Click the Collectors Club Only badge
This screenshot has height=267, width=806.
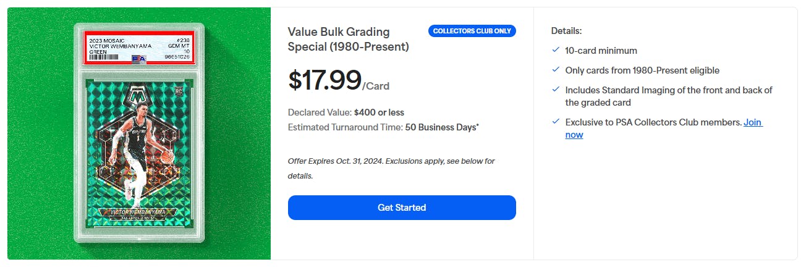pyautogui.click(x=472, y=31)
